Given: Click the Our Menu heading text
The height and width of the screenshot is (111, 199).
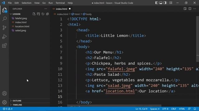Looking at the screenshot, I should pyautogui.click(x=103, y=52).
